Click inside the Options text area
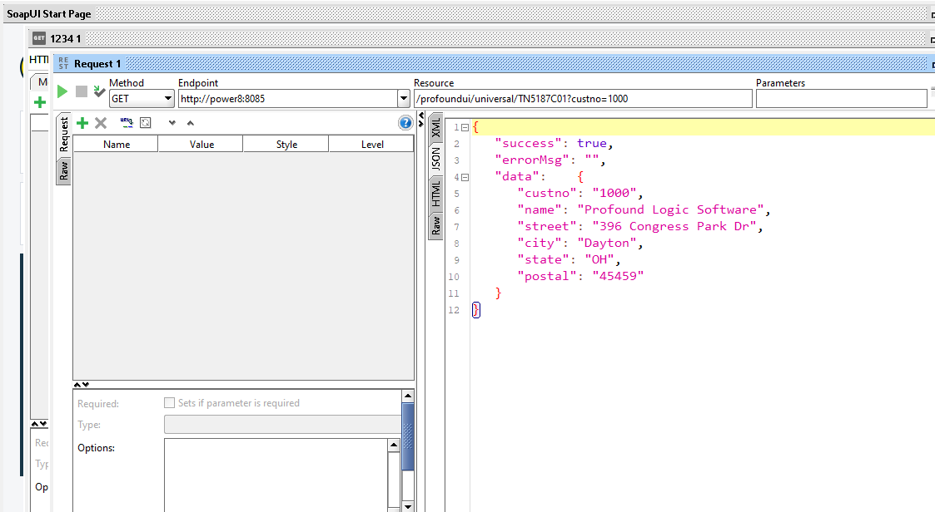 click(x=276, y=475)
